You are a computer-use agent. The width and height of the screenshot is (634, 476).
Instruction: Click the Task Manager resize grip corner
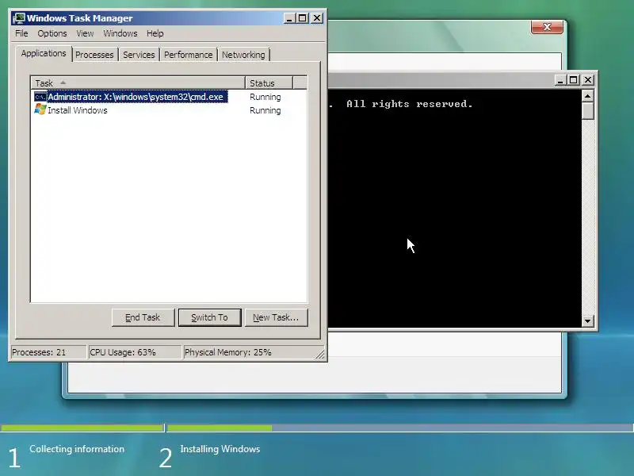pos(320,354)
